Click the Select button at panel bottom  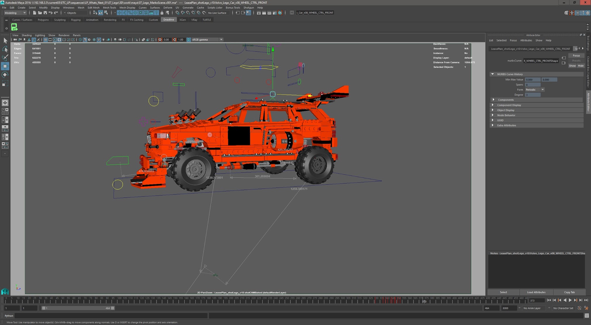(x=503, y=292)
